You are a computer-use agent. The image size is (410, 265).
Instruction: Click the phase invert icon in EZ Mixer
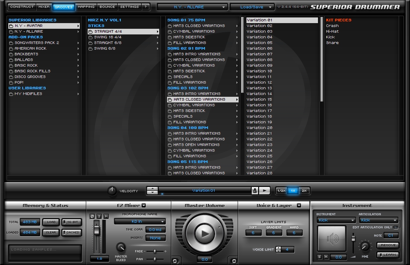[92, 216]
